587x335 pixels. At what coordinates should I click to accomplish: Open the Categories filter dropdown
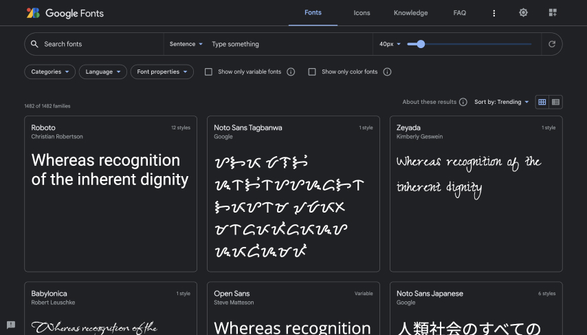pyautogui.click(x=49, y=72)
